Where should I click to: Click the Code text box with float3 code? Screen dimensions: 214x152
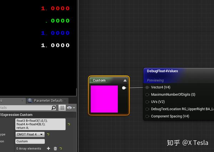click(40, 124)
